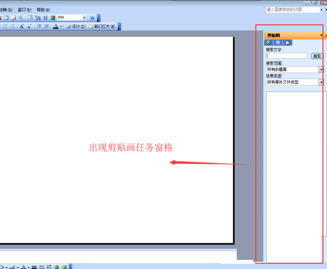
Task: Click the Increase Font Size icon
Action: 22,26
